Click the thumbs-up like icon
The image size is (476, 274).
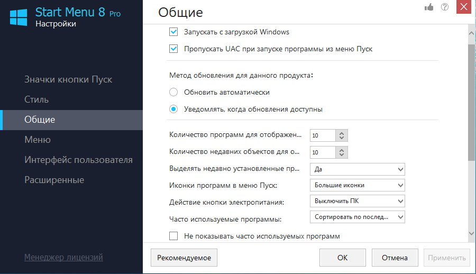tap(429, 7)
